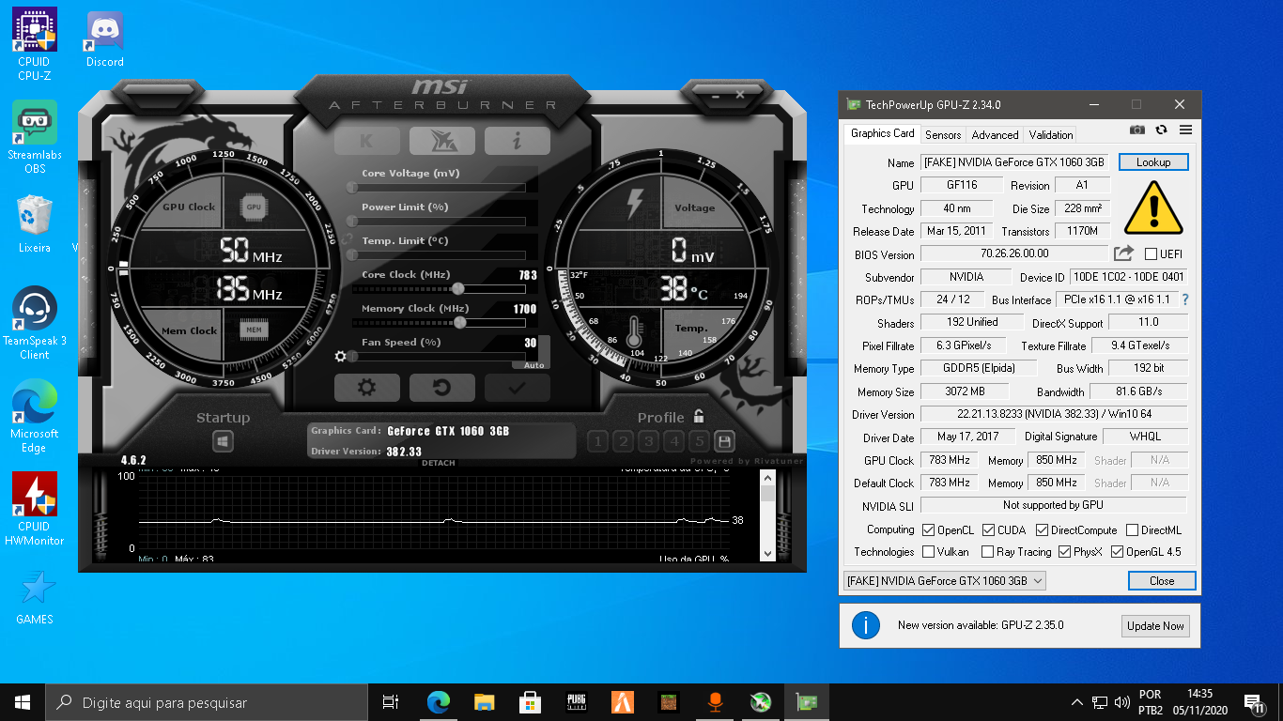The width and height of the screenshot is (1283, 721).
Task: Open the CPUID CPU-Z desktop shortcut
Action: pos(35,44)
